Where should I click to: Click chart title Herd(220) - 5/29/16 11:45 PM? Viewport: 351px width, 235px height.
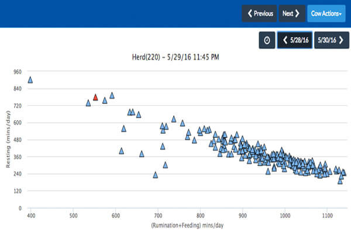click(175, 57)
